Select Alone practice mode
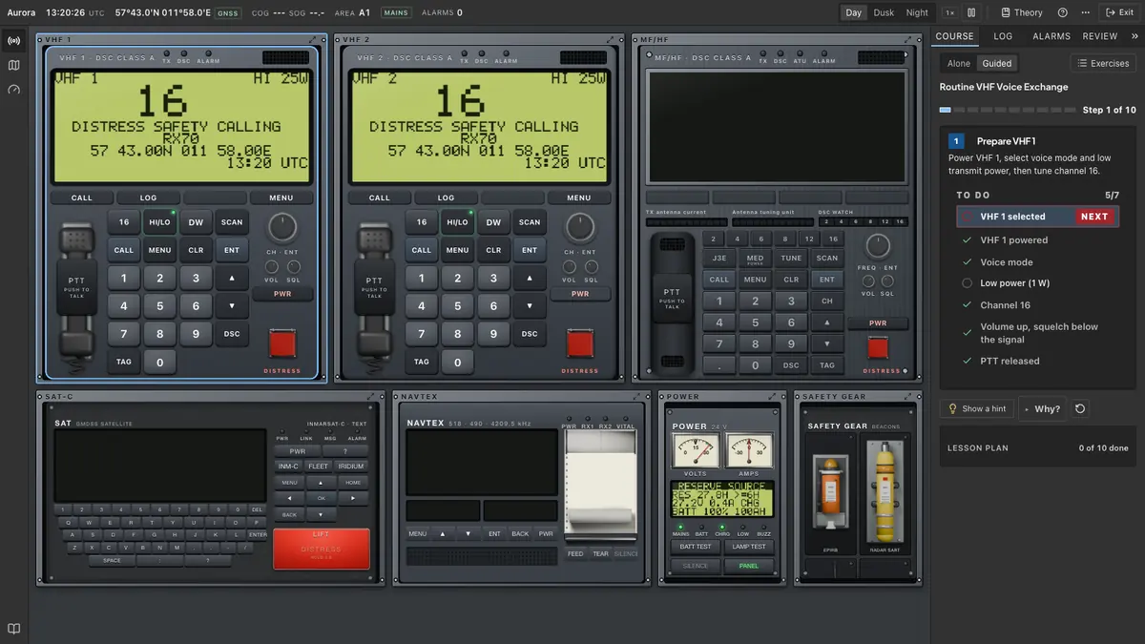Image resolution: width=1145 pixels, height=644 pixels. click(959, 63)
